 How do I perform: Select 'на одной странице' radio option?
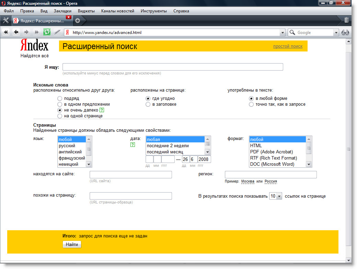pos(60,116)
